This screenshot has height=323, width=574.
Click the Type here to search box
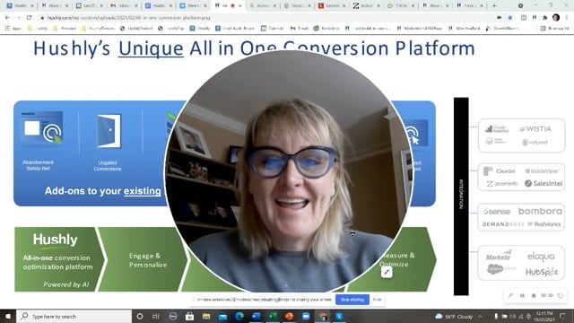(x=74, y=316)
